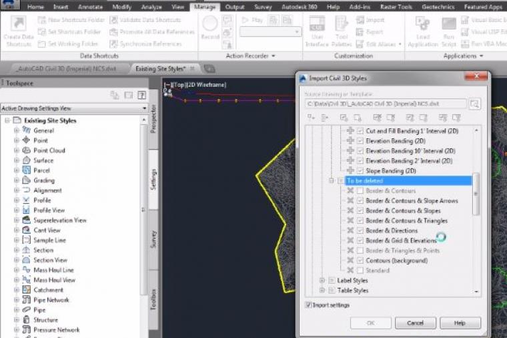Viewport: 507px width, 338px height.
Task: Uncheck Elevation Banding (2D) style
Action: point(360,141)
